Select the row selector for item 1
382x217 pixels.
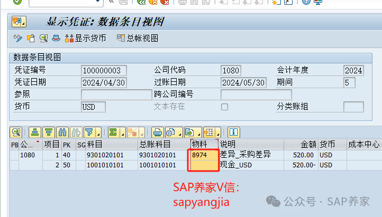14,155
